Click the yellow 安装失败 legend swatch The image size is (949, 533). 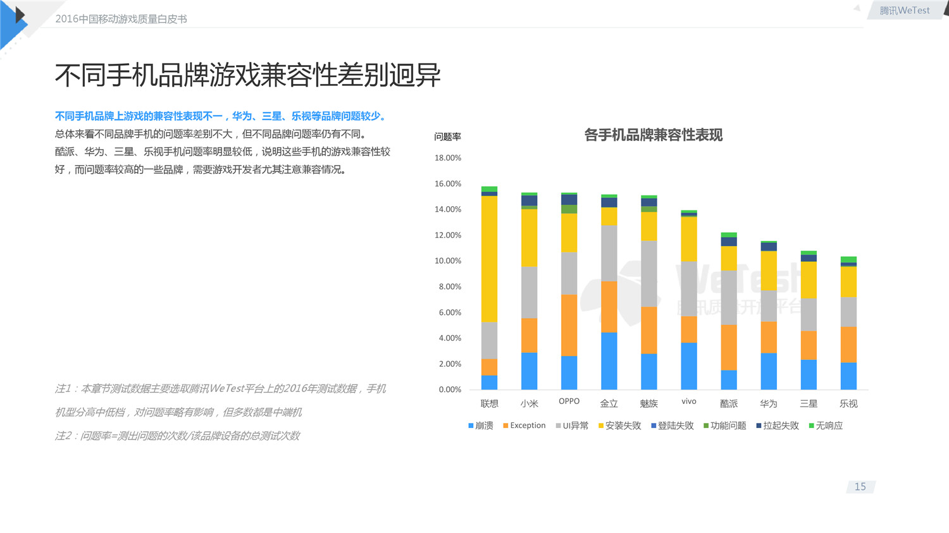601,426
